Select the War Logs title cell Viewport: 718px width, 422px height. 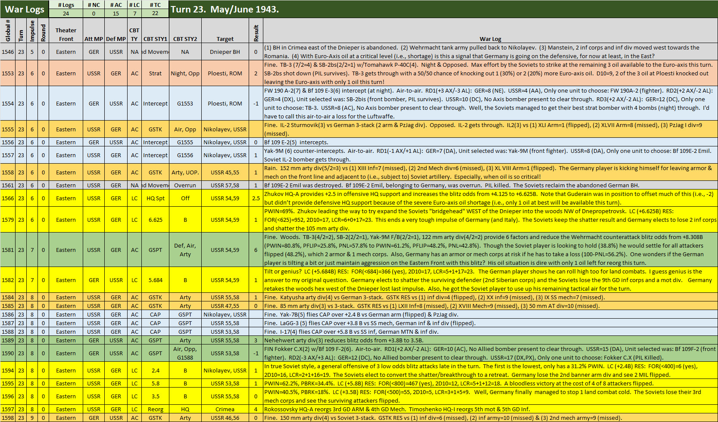[x=24, y=9]
